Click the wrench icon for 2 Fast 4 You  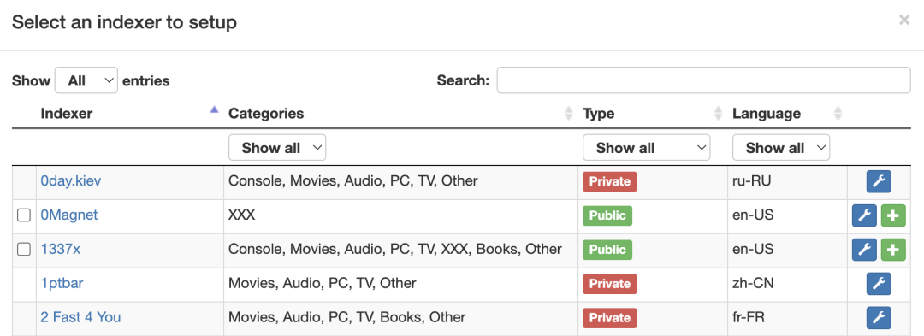[879, 318]
